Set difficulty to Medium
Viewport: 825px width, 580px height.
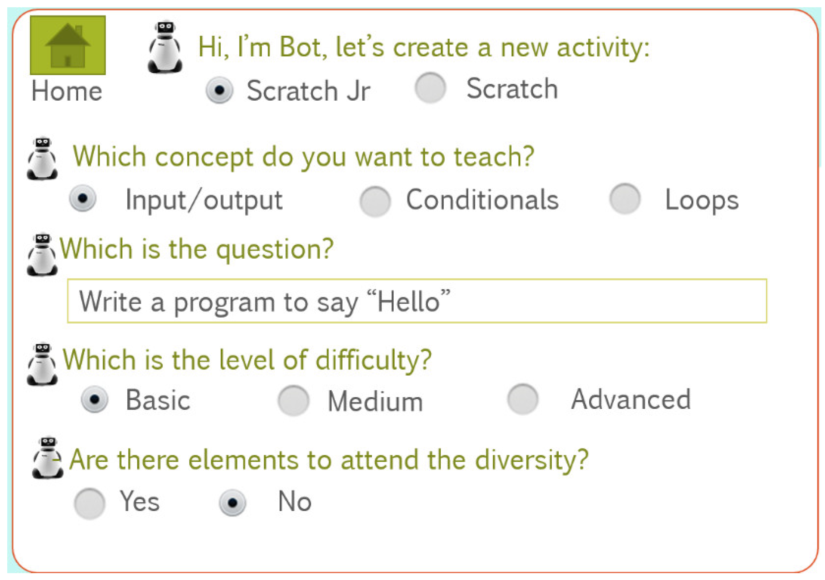[293, 401]
